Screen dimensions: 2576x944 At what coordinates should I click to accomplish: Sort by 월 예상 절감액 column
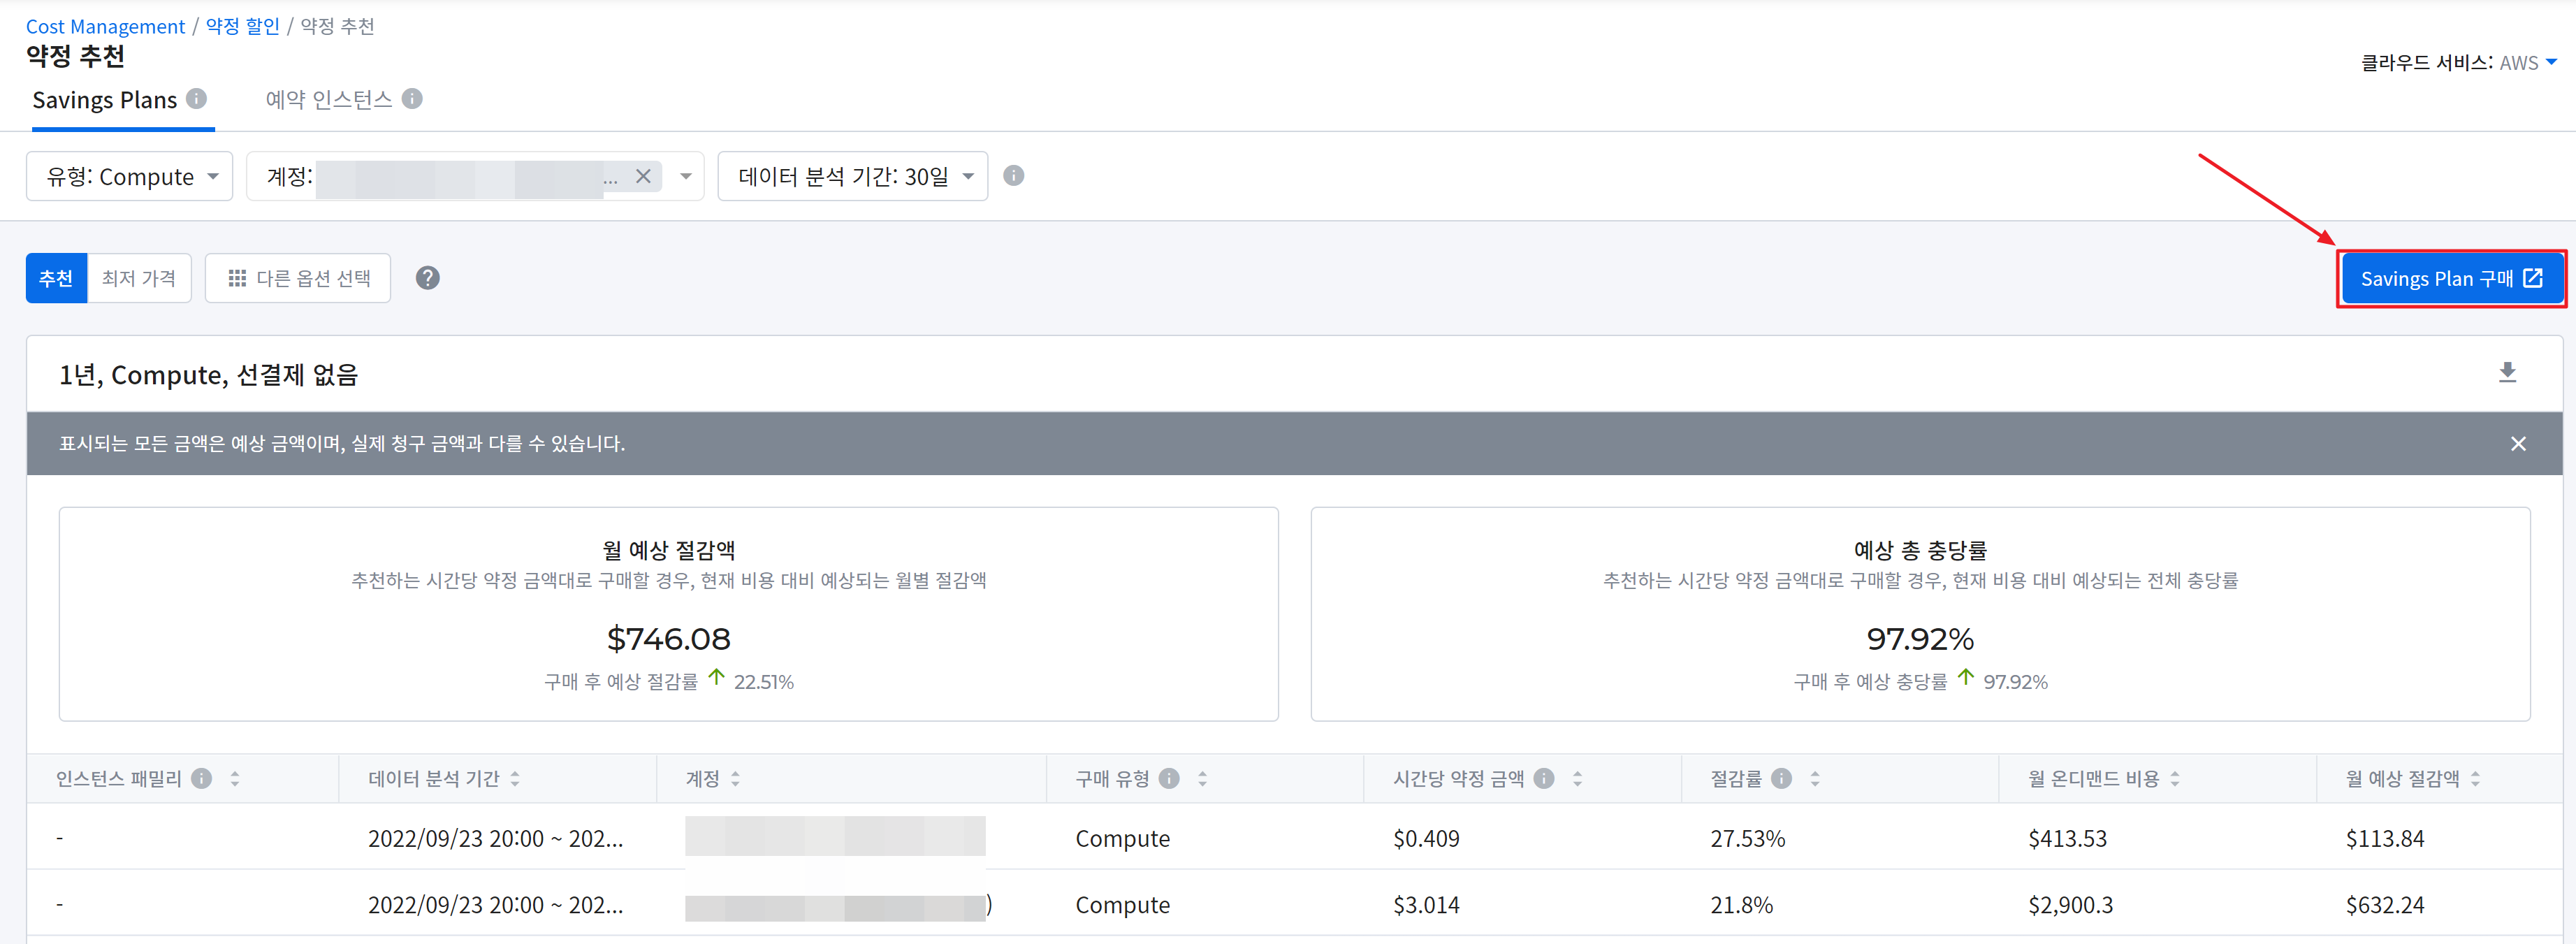(2475, 778)
